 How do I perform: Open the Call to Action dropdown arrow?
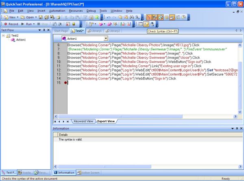coord(105,24)
